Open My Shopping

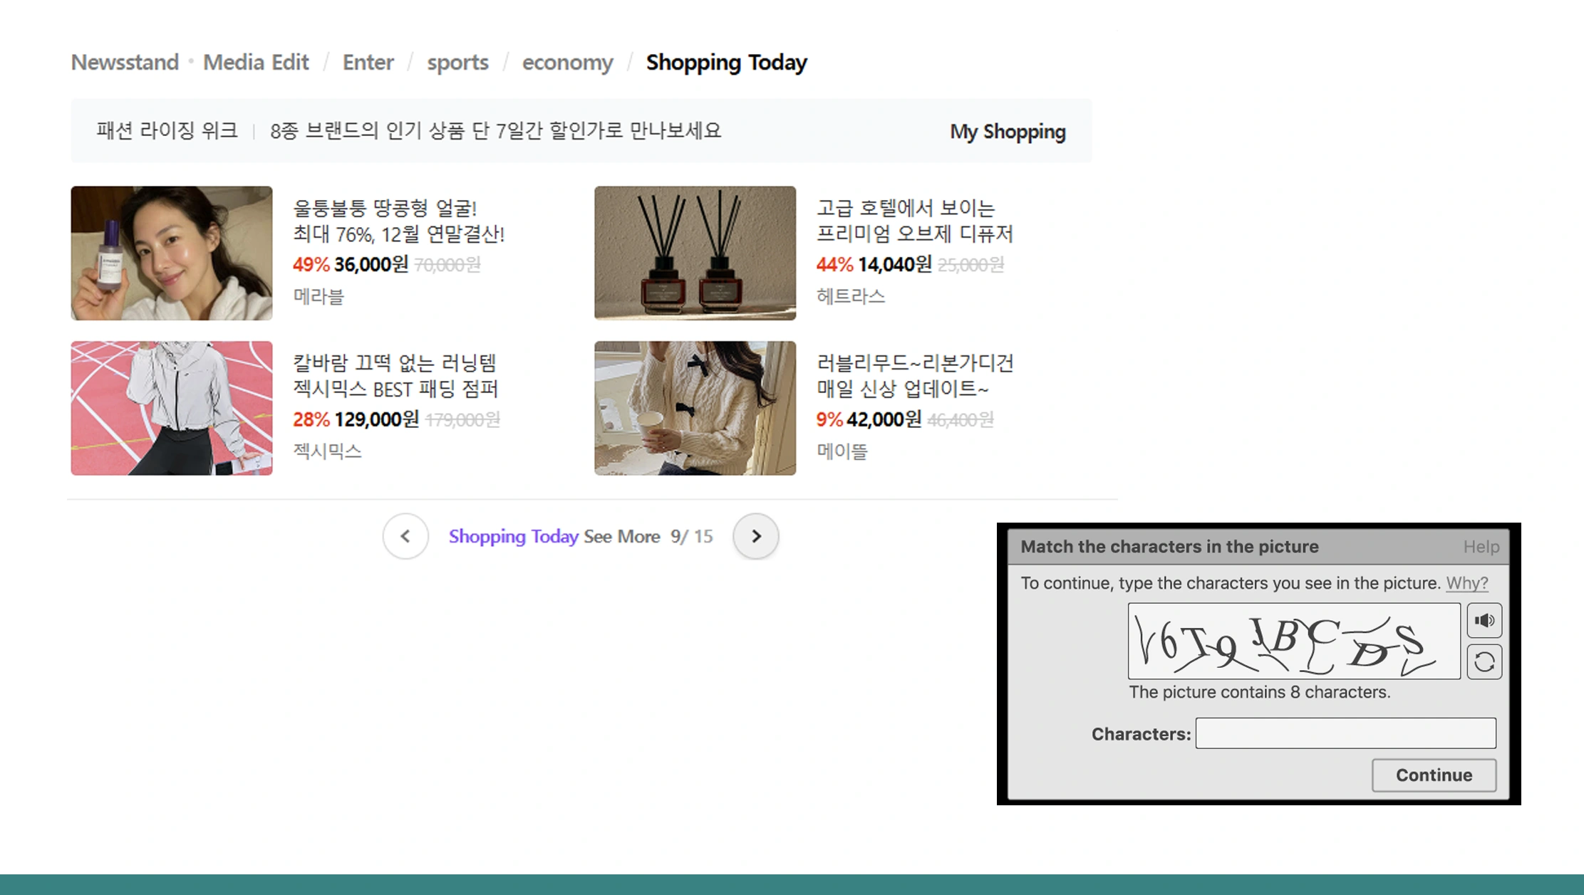pyautogui.click(x=1007, y=132)
